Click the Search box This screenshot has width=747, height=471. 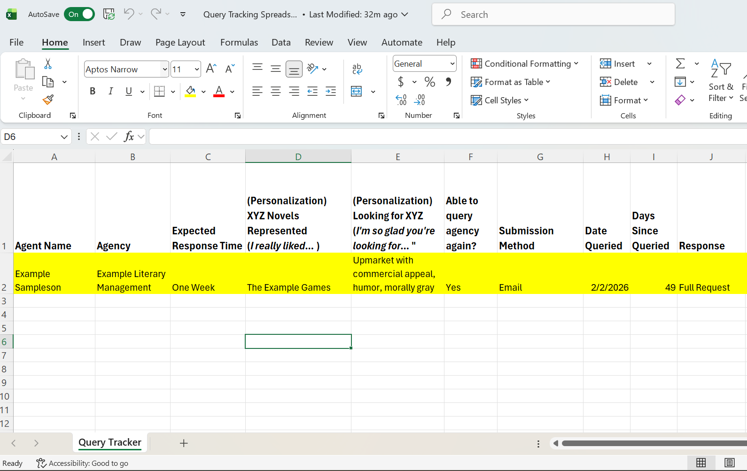(x=553, y=15)
